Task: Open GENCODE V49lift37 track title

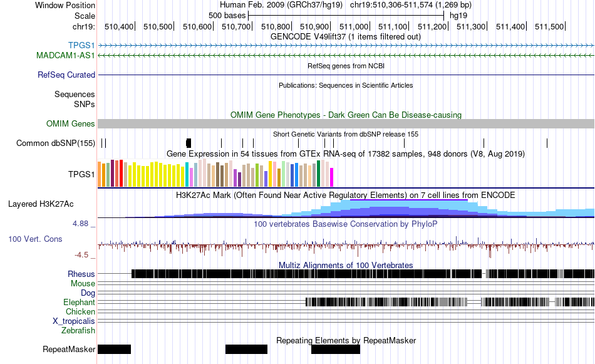Action: pos(345,37)
